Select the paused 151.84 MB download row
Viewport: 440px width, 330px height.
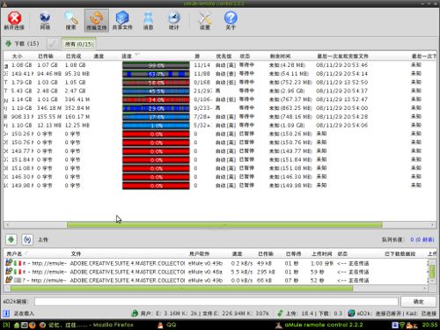tap(219, 159)
